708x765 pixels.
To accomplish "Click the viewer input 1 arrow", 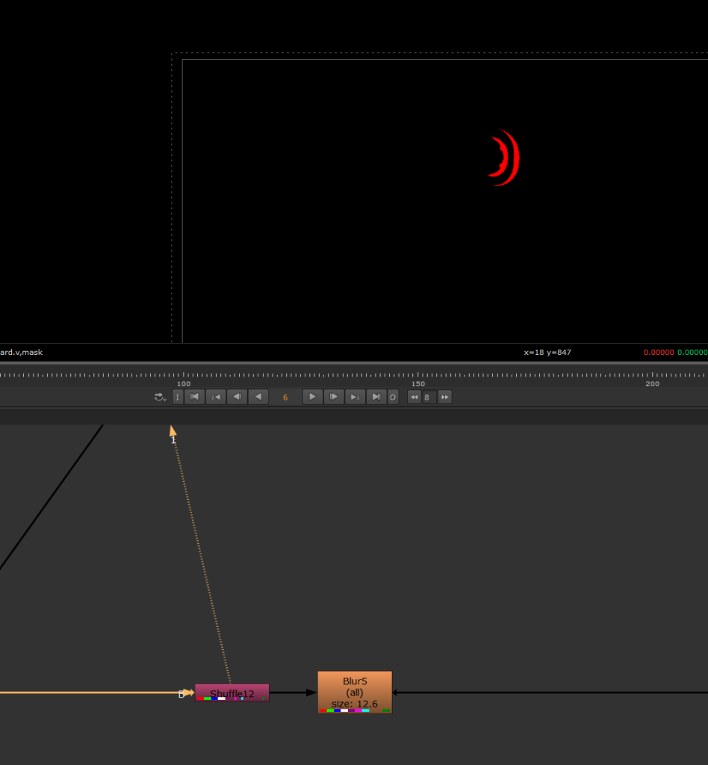I will 173,431.
